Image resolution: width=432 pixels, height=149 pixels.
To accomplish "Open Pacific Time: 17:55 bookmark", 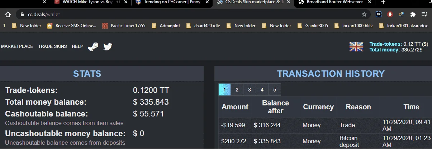I will point(124,26).
